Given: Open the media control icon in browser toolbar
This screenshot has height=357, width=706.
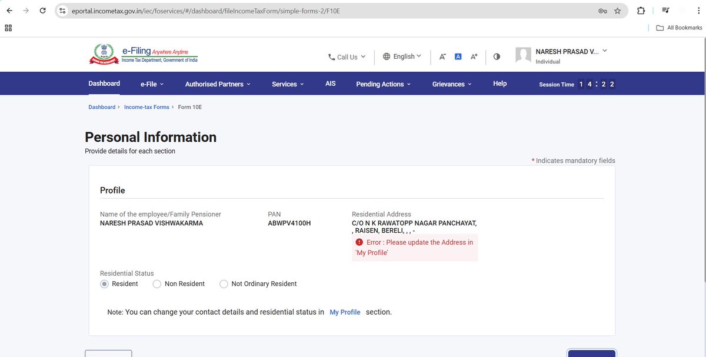Looking at the screenshot, I should (x=665, y=11).
